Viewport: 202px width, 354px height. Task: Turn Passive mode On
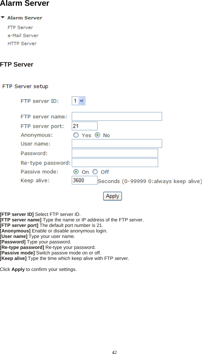click(x=76, y=172)
